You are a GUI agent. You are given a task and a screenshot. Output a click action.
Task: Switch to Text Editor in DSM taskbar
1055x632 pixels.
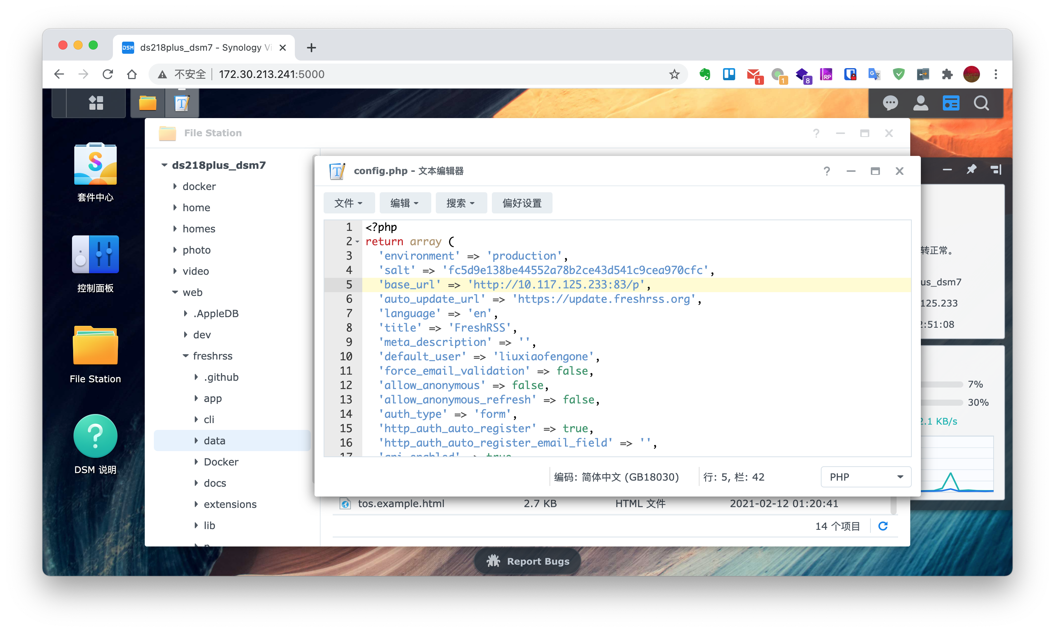click(x=182, y=103)
